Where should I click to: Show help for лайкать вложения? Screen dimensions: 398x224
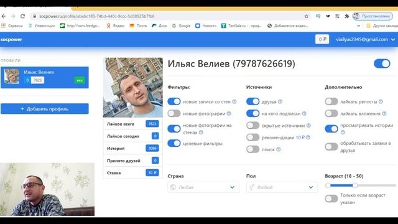point(384,113)
